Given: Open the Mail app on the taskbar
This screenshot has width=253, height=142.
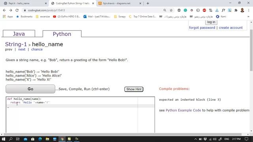Looking at the screenshot, I should tap(25, 139).
